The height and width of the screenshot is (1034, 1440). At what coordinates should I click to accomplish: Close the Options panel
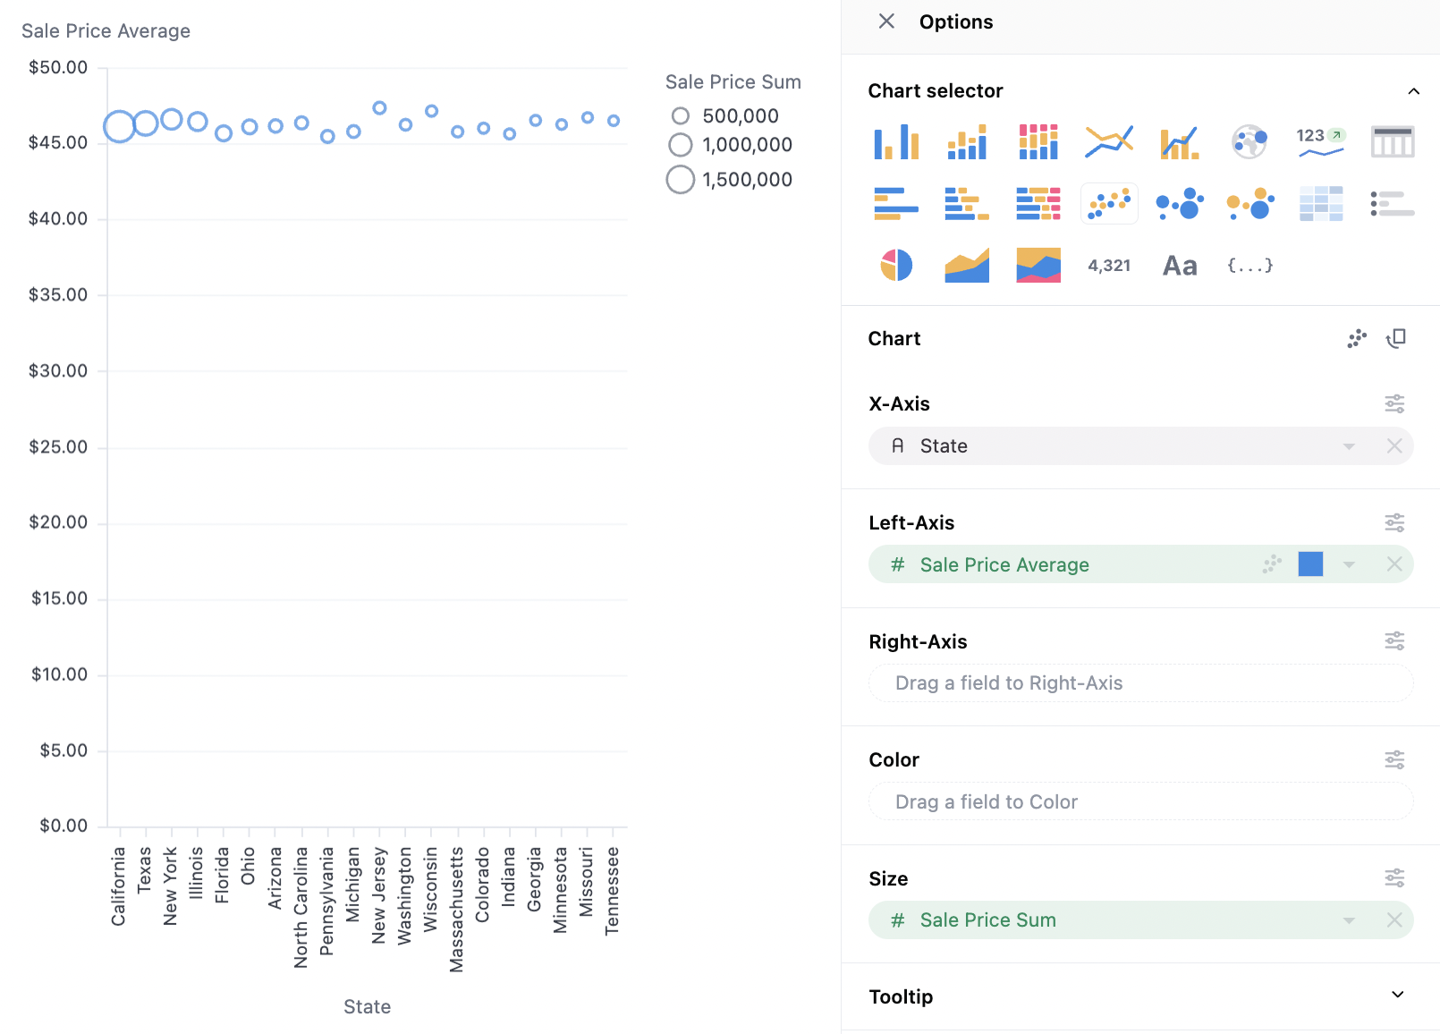886,21
